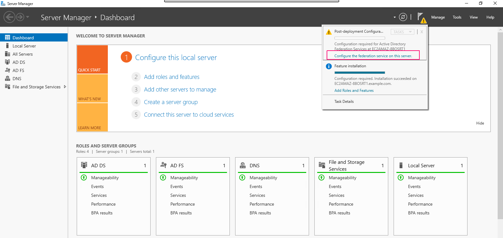Open the notifications flag with warning
Screen dimensions: 503x238
coord(421,18)
